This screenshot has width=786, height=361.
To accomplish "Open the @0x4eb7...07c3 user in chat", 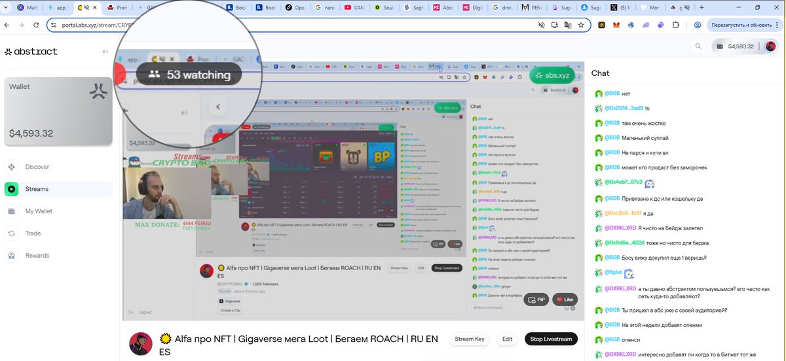I will click(624, 182).
